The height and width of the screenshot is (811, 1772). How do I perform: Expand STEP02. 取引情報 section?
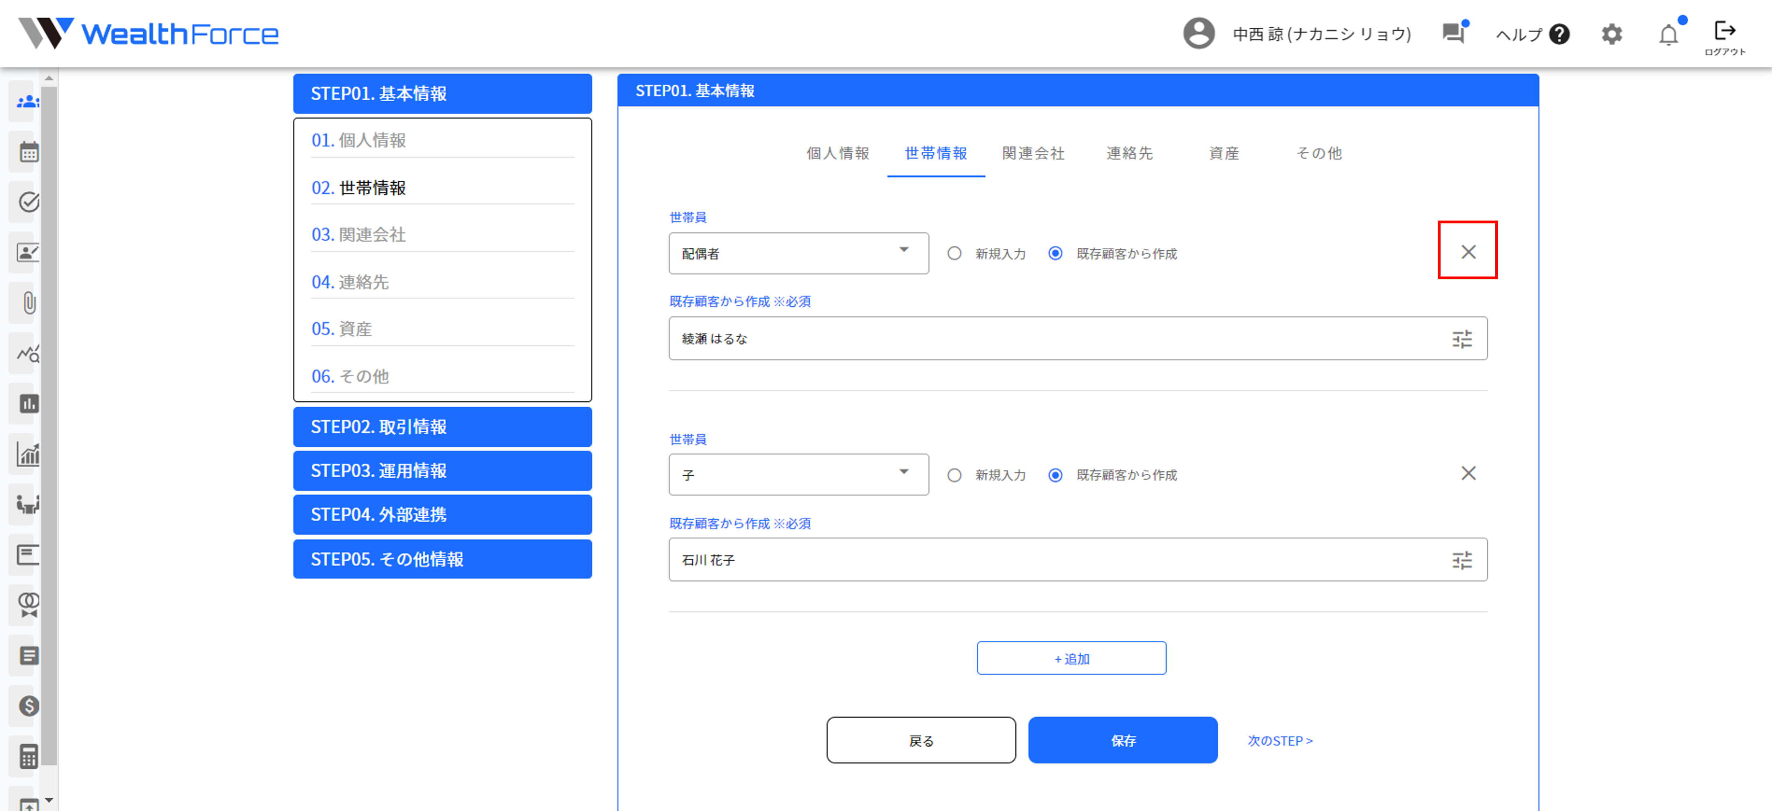point(442,427)
